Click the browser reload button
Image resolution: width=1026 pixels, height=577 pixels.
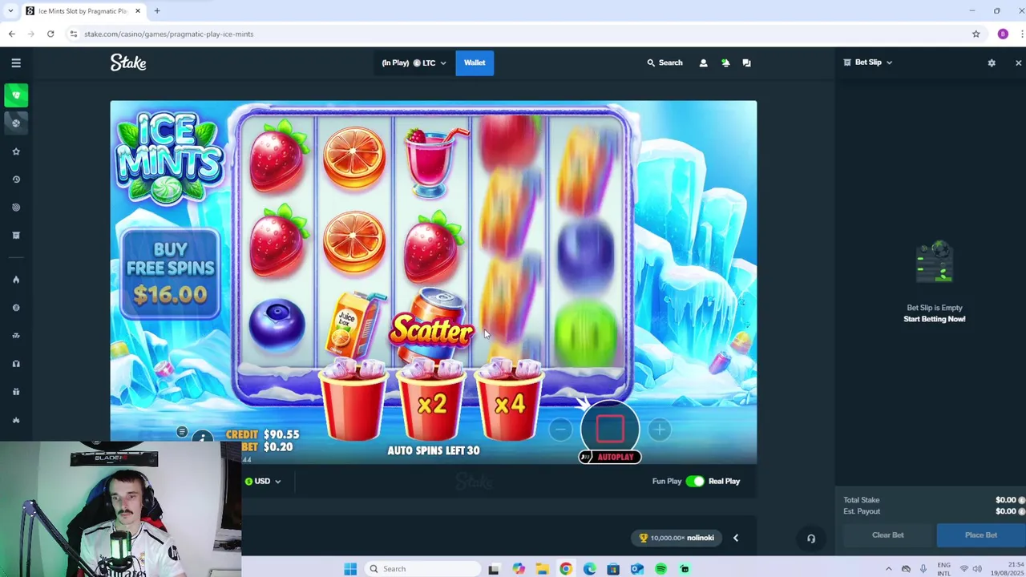[50, 34]
